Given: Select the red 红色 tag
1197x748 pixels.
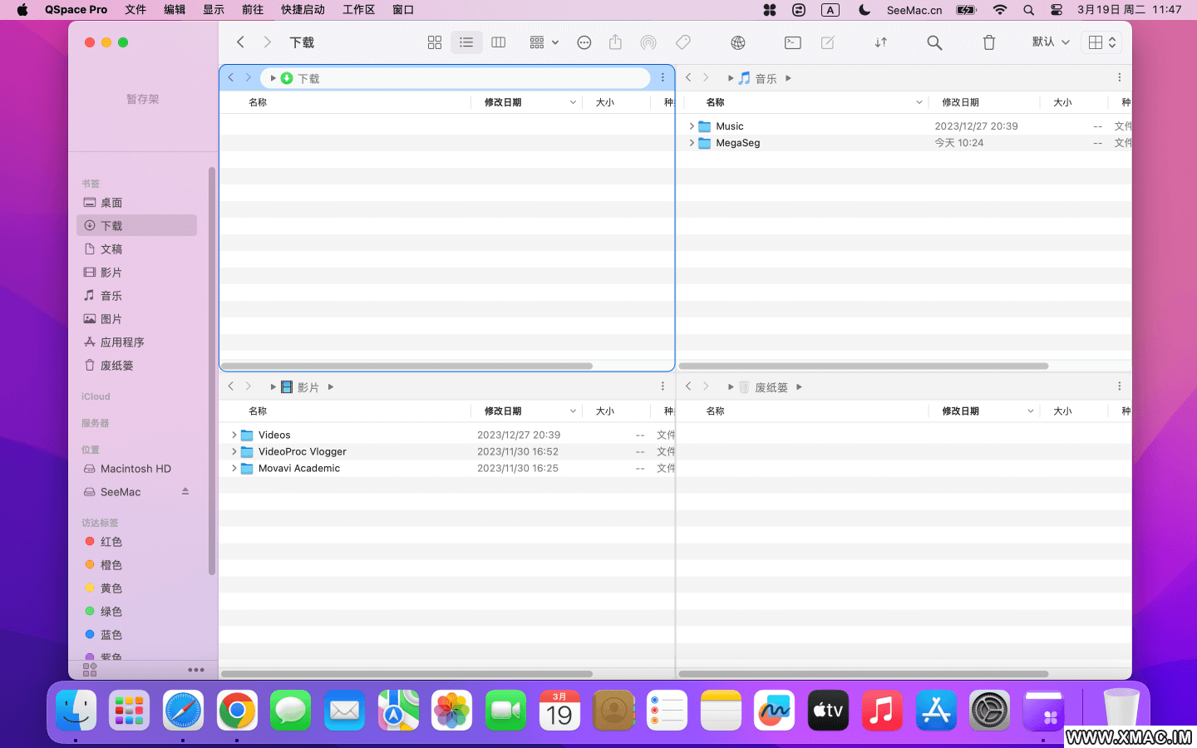Looking at the screenshot, I should tap(111, 542).
